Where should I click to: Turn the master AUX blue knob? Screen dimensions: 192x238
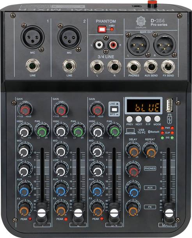click(133, 190)
